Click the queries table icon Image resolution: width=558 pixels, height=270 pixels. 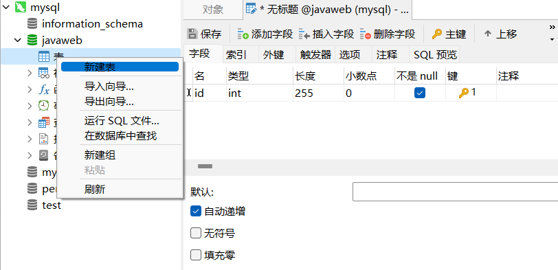[x=44, y=122]
